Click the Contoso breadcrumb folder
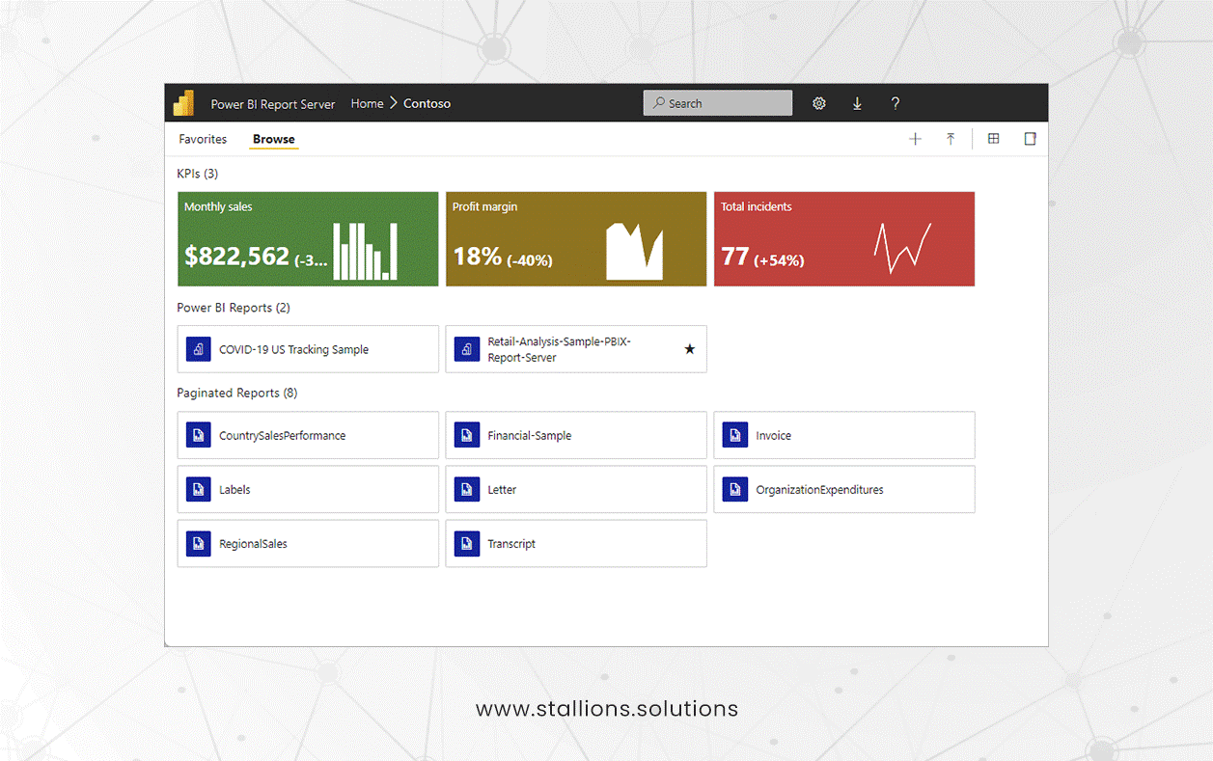This screenshot has width=1213, height=761. click(427, 103)
